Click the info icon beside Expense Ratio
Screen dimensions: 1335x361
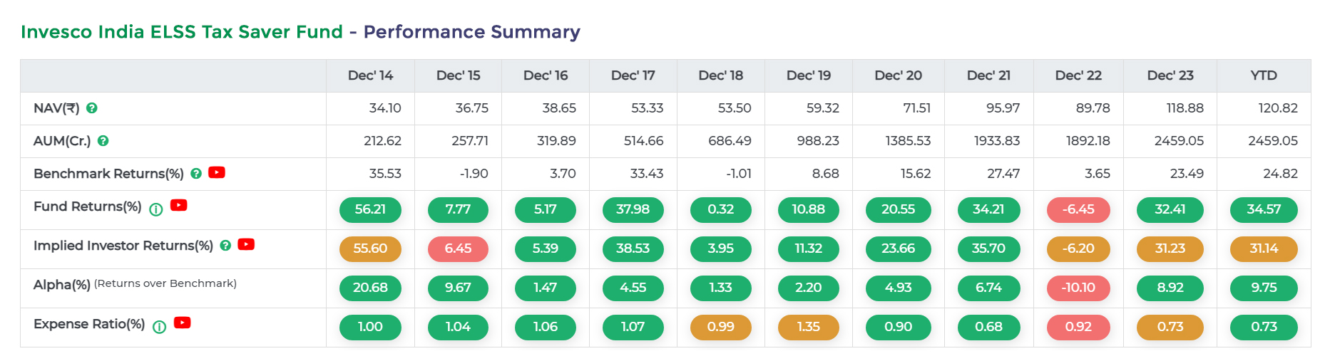click(x=160, y=326)
